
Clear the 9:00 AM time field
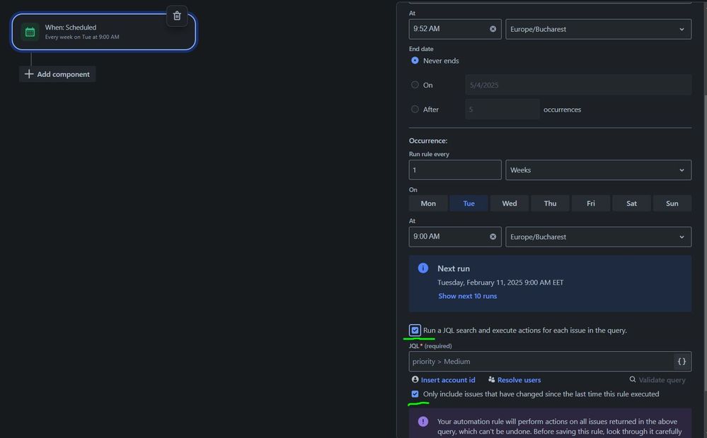pos(493,237)
